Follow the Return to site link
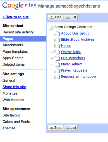The image size is (108, 142). 16,17
